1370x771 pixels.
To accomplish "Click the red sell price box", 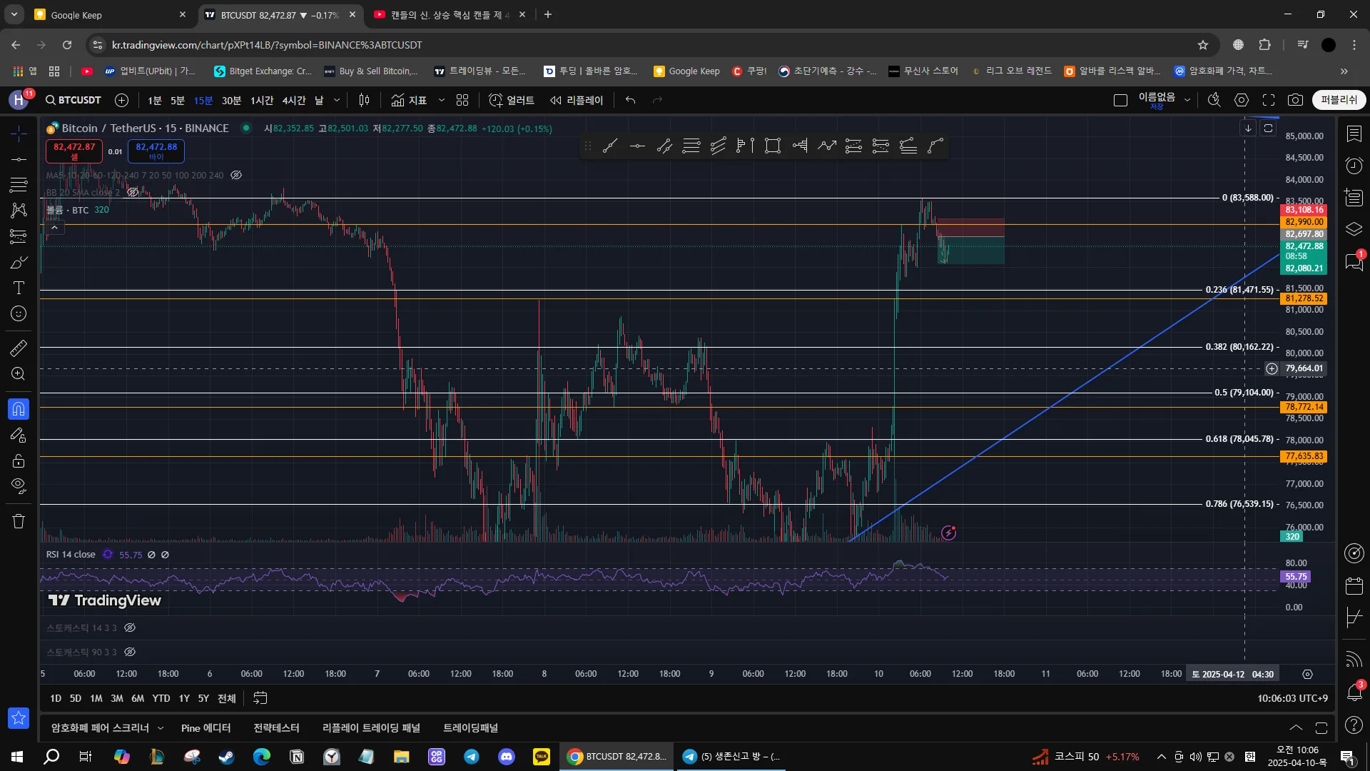I will (74, 151).
